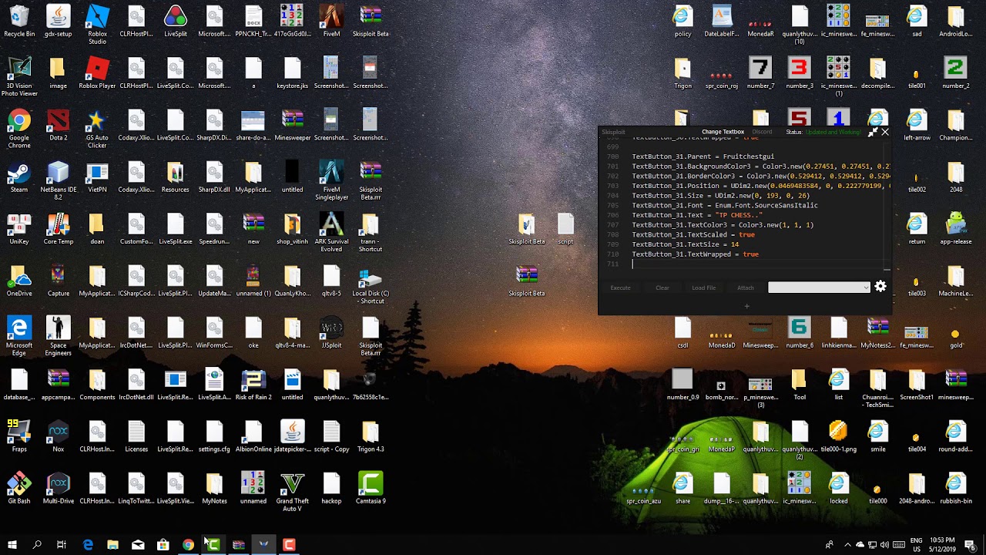Open the Discord link in Skisploit
This screenshot has height=555, width=986.
pyautogui.click(x=762, y=132)
